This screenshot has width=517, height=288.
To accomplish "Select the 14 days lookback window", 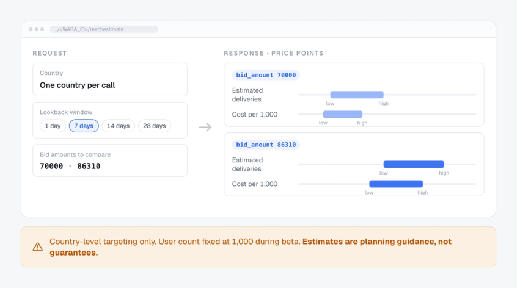I will pos(119,126).
